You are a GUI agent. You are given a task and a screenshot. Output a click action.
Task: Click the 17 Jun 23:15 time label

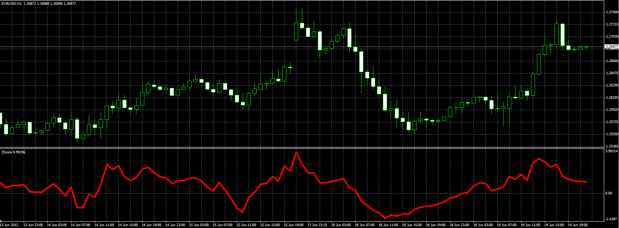tap(317, 225)
